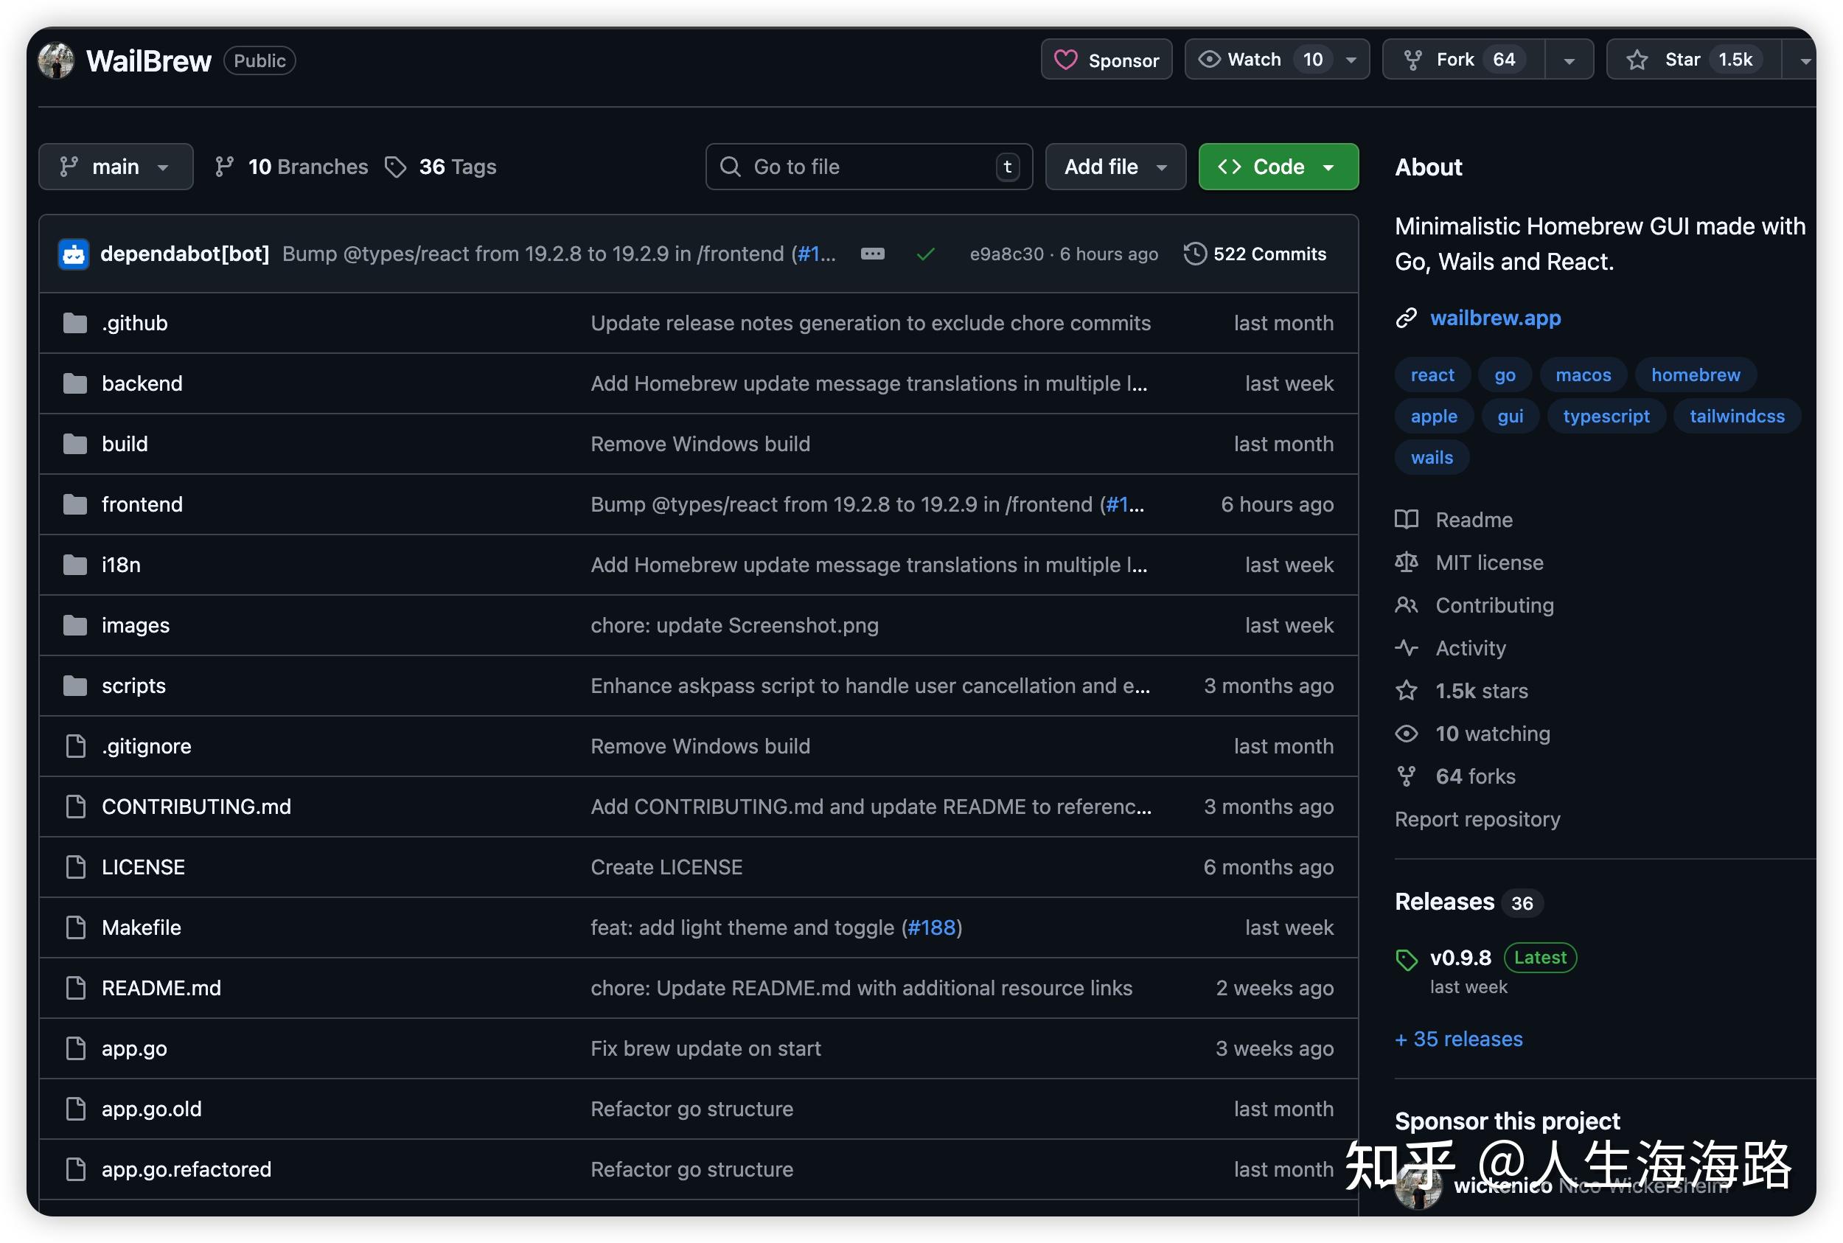Open the green Code dropdown
This screenshot has height=1243, width=1843.
[1277, 167]
